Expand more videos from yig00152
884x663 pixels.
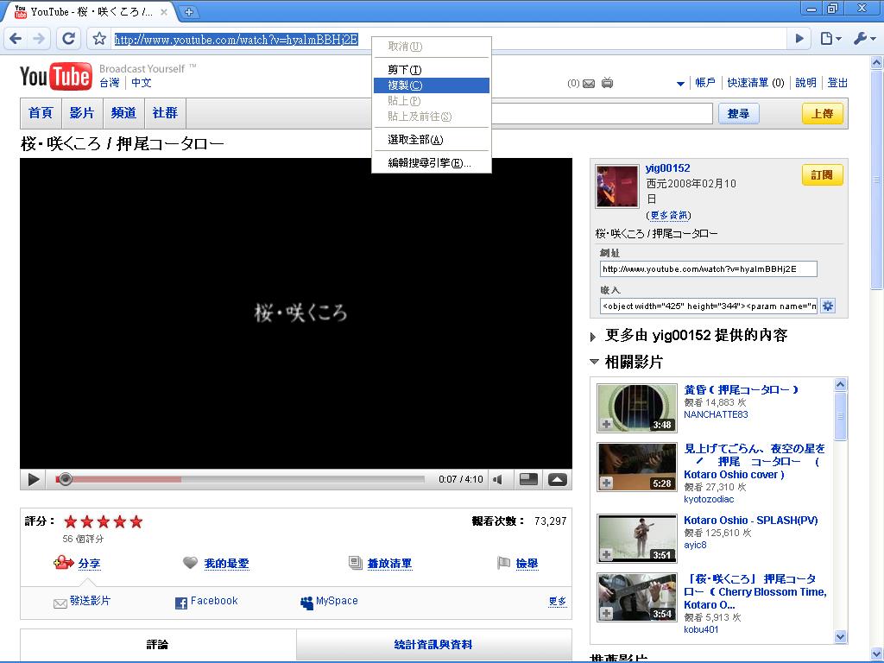pos(593,336)
